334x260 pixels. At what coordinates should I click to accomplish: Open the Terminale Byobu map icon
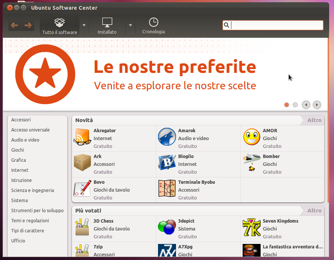167,188
